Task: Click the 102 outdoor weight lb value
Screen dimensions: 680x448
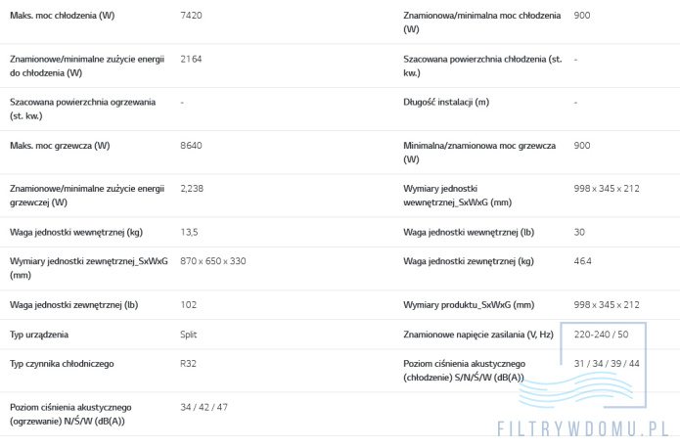Action: 188,305
